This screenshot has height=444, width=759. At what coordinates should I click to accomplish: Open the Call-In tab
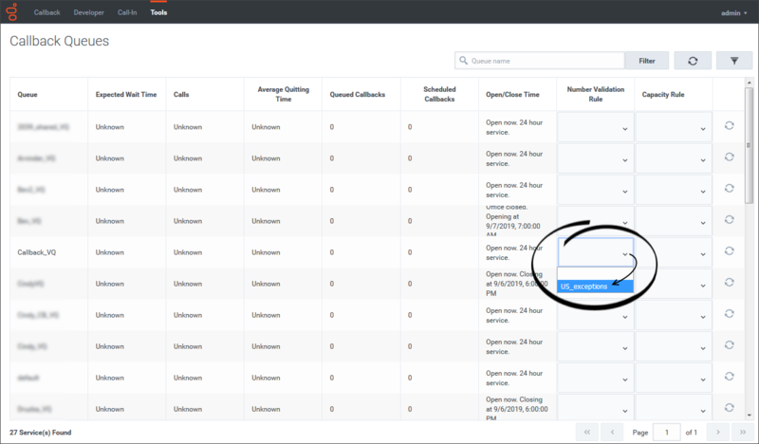(x=127, y=12)
